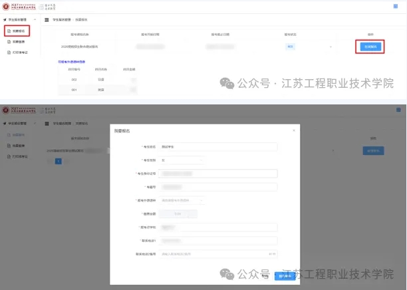Image resolution: width=407 pixels, height=290 pixels.
Task: Click the 联系电话2备用 input field
Action: 217,254
